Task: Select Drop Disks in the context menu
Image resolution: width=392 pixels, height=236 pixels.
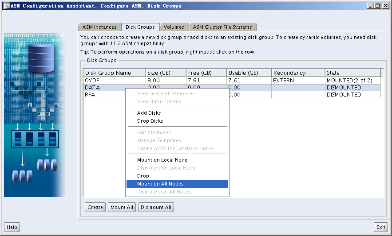Action: coord(150,121)
